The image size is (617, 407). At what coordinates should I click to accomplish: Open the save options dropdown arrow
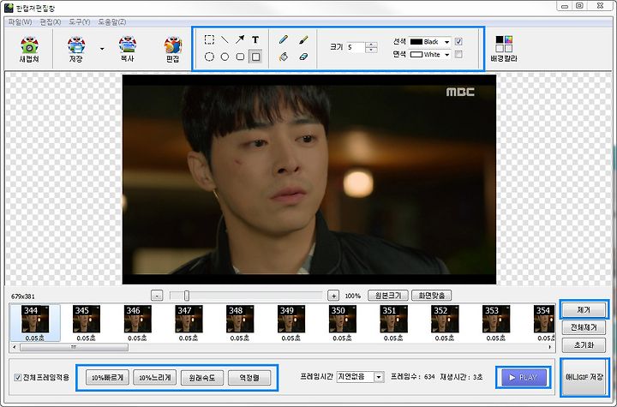point(102,49)
